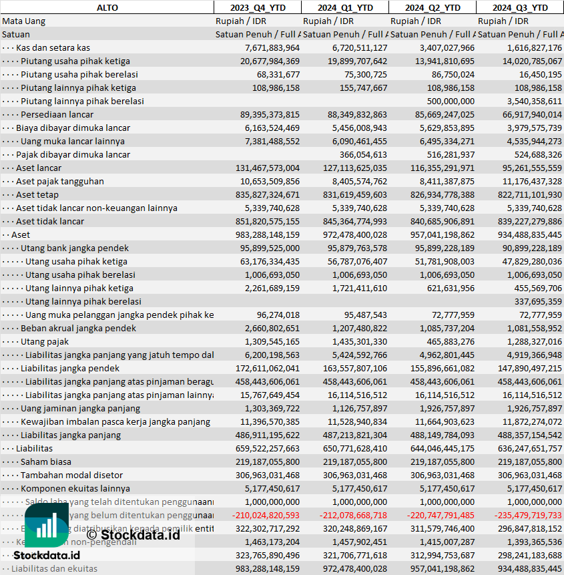Select the Utang pajak label
This screenshot has height=575, width=564.
tap(44, 342)
